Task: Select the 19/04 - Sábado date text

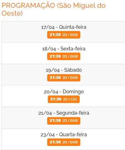Action: [x=64, y=70]
